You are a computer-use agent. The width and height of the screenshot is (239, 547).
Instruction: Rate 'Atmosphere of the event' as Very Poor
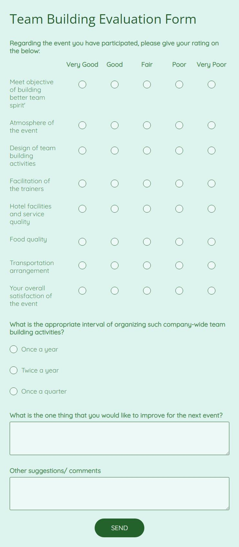(212, 125)
